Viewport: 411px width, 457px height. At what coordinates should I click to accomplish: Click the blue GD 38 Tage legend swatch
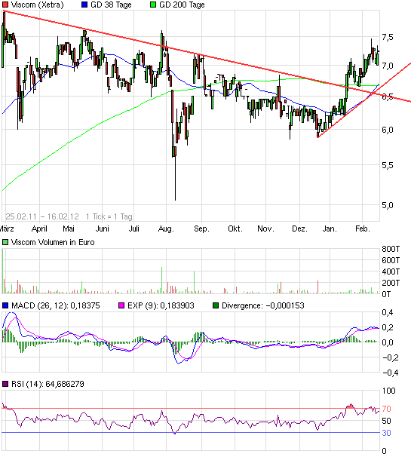[84, 5]
